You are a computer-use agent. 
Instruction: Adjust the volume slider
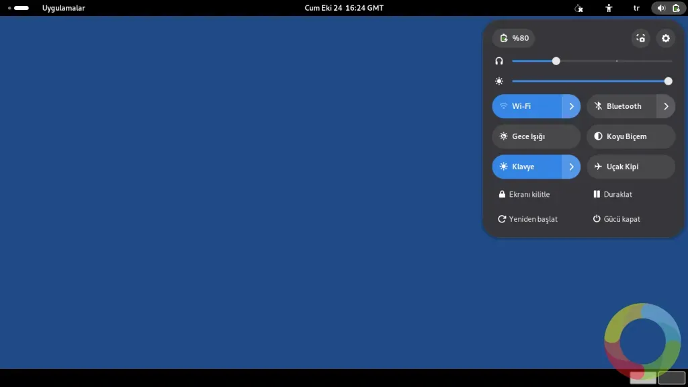(592, 61)
